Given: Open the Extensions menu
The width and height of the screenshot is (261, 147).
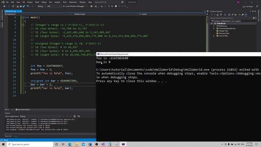Looking at the screenshot, I should 73,2.
